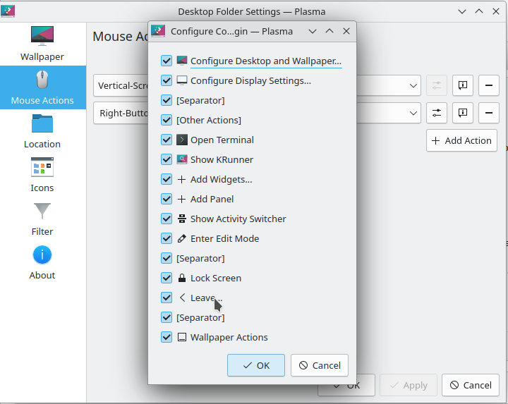The image size is (508, 404).
Task: Cancel the Configure plugin dialog
Action: tap(320, 365)
